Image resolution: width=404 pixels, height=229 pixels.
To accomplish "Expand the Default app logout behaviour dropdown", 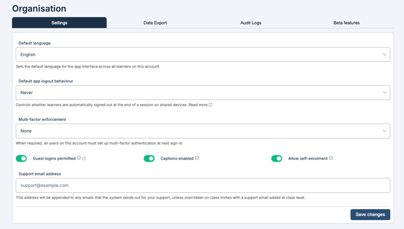I will point(203,92).
